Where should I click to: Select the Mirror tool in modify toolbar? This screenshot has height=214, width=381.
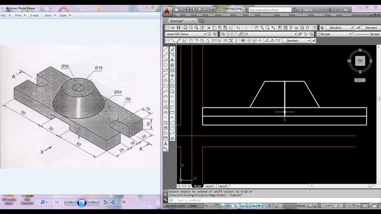172,59
